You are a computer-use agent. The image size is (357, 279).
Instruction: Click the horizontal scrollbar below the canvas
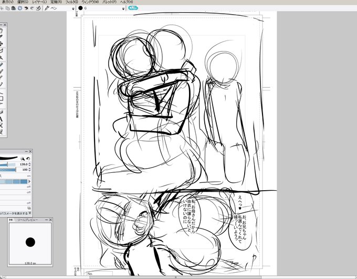tap(175, 277)
